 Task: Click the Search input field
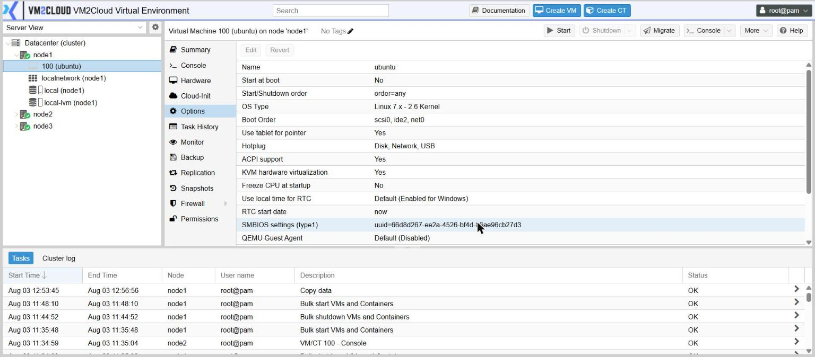(331, 10)
